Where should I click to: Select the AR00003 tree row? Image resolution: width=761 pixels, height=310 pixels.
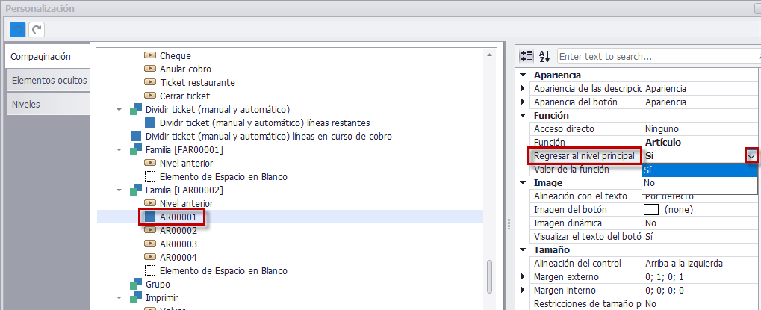(x=291, y=244)
